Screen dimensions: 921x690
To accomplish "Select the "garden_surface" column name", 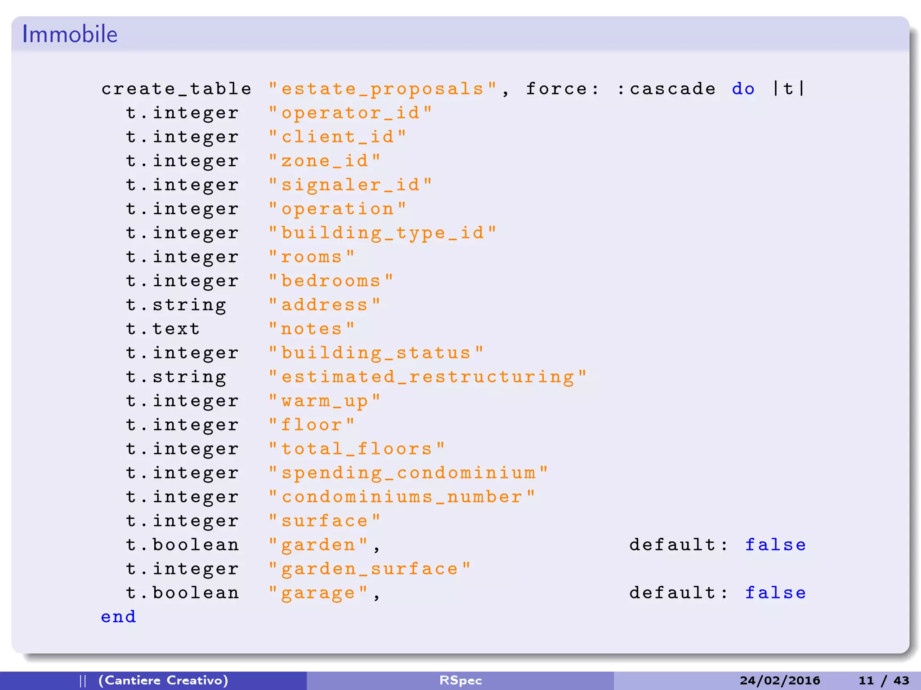I will click(370, 569).
